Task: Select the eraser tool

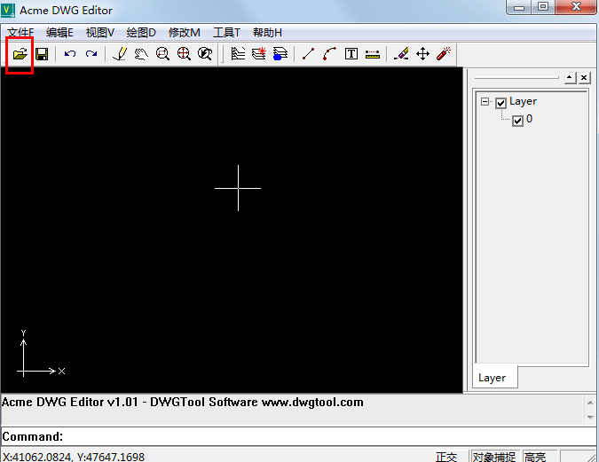Action: click(401, 54)
